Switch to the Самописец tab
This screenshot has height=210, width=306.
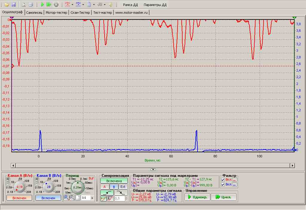click(x=34, y=13)
